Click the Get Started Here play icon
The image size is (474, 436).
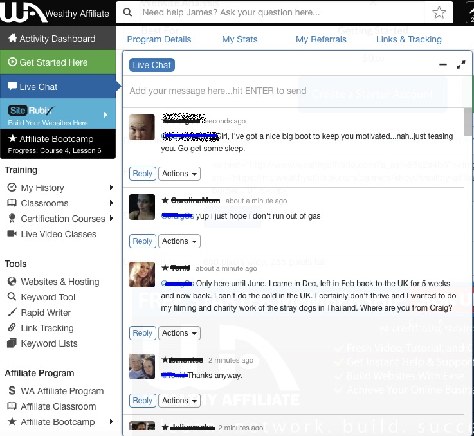pos(12,62)
